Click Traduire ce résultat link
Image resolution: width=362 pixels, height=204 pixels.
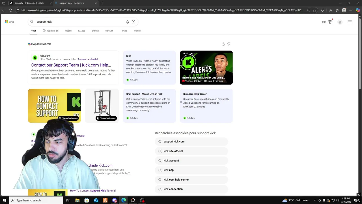point(88,59)
